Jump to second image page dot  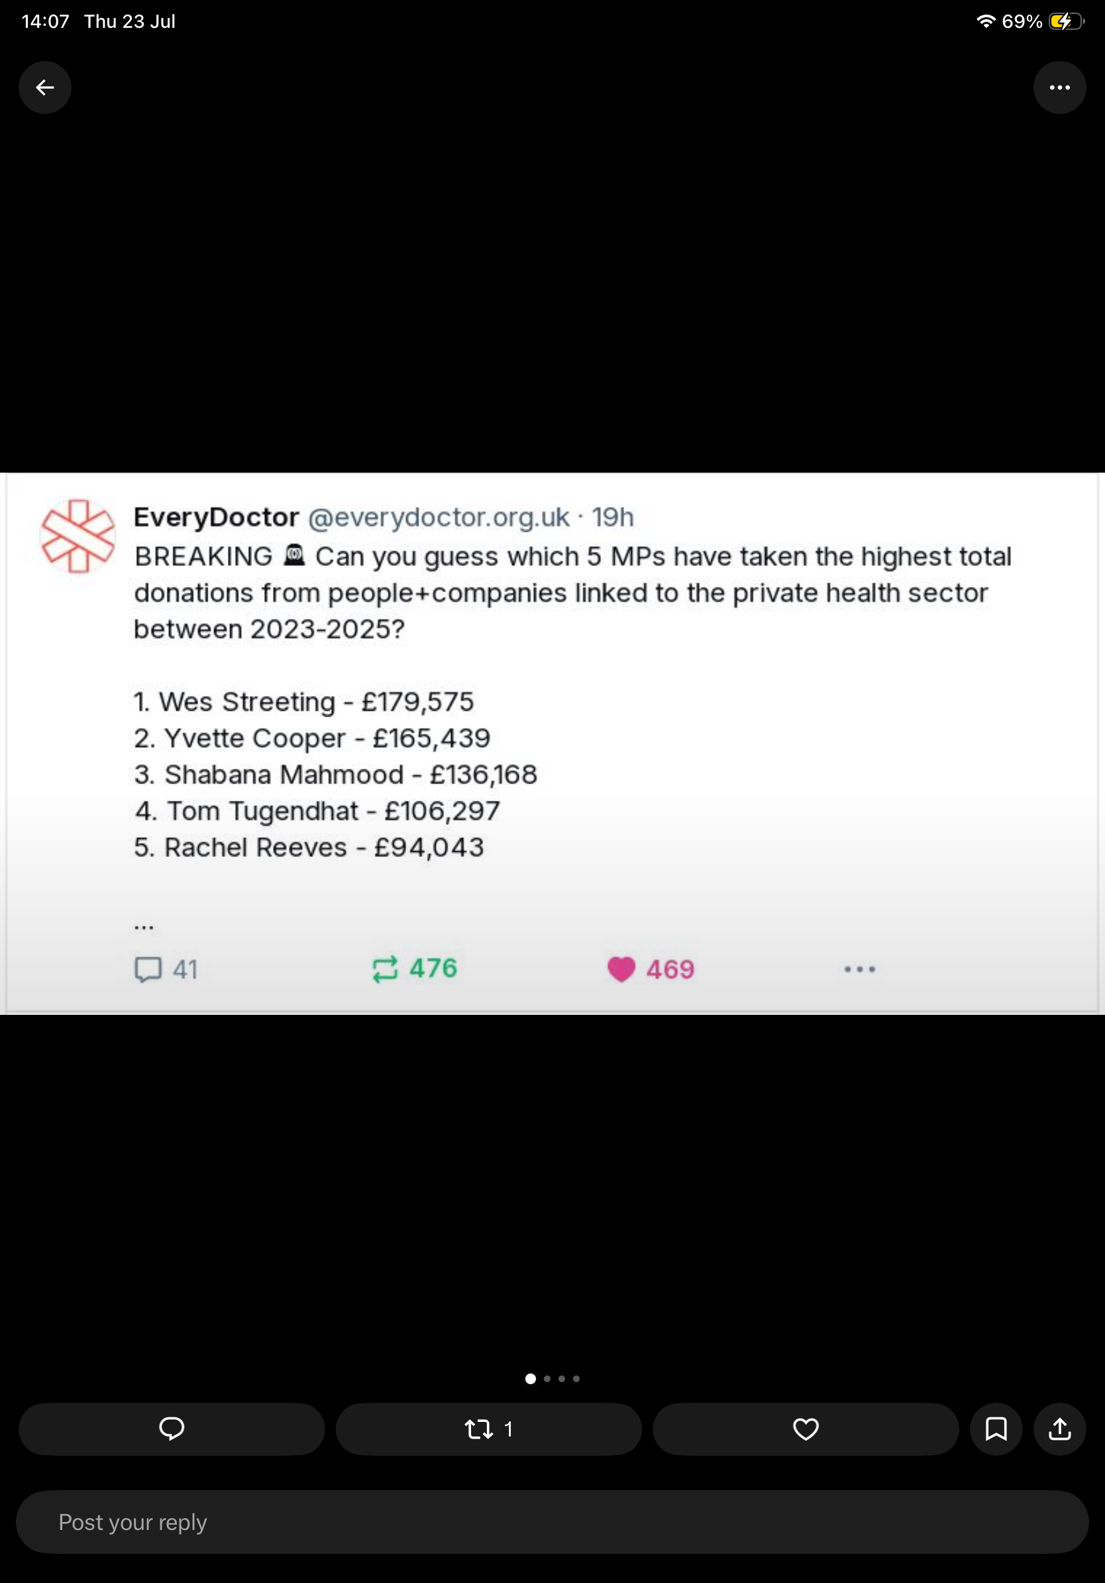547,1378
